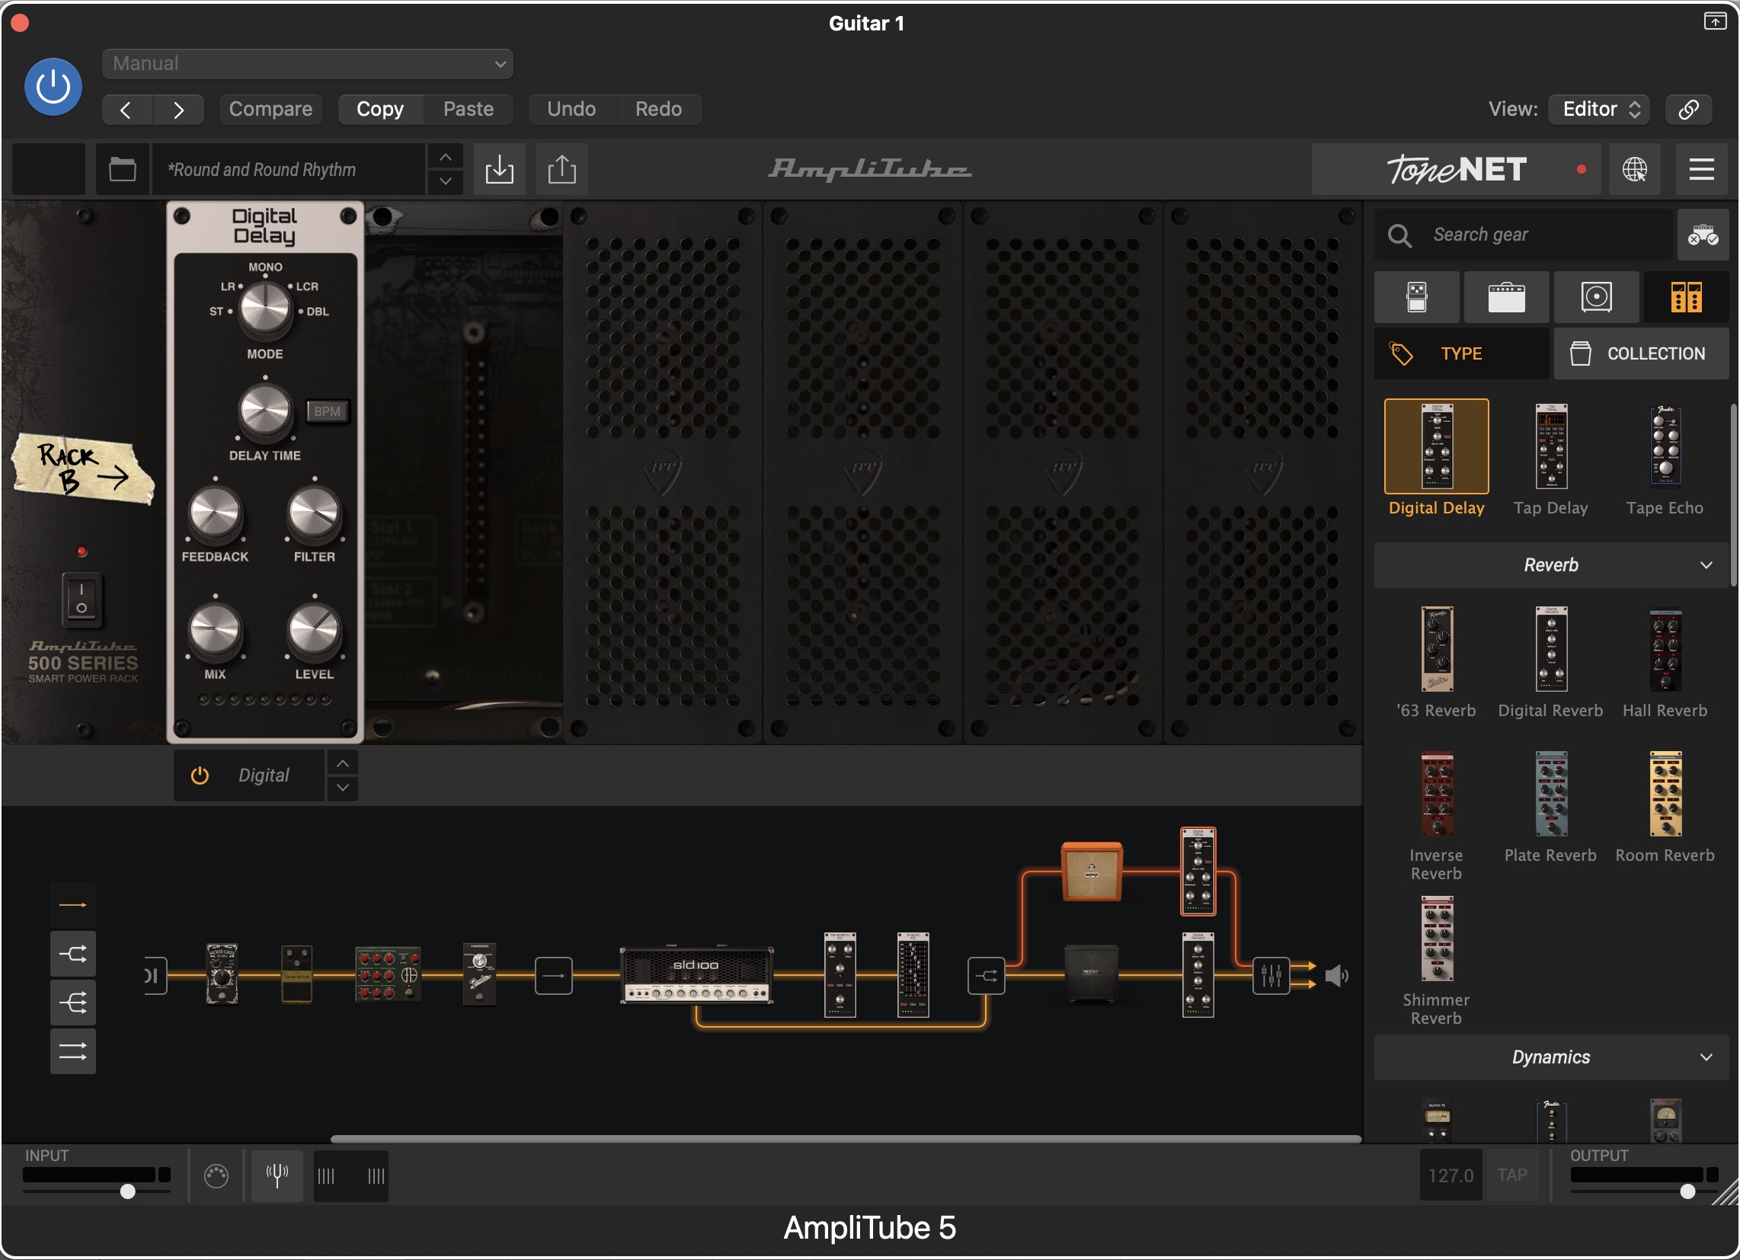Screen dimensions: 1740x1260
Task: Switch to the COLLECTION filter tab
Action: [x=1641, y=353]
